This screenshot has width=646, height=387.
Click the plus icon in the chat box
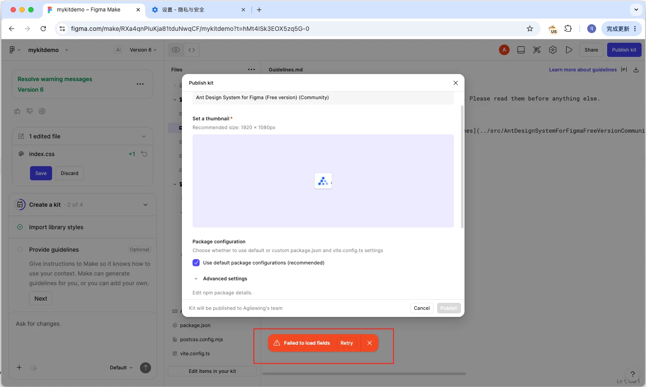click(19, 368)
